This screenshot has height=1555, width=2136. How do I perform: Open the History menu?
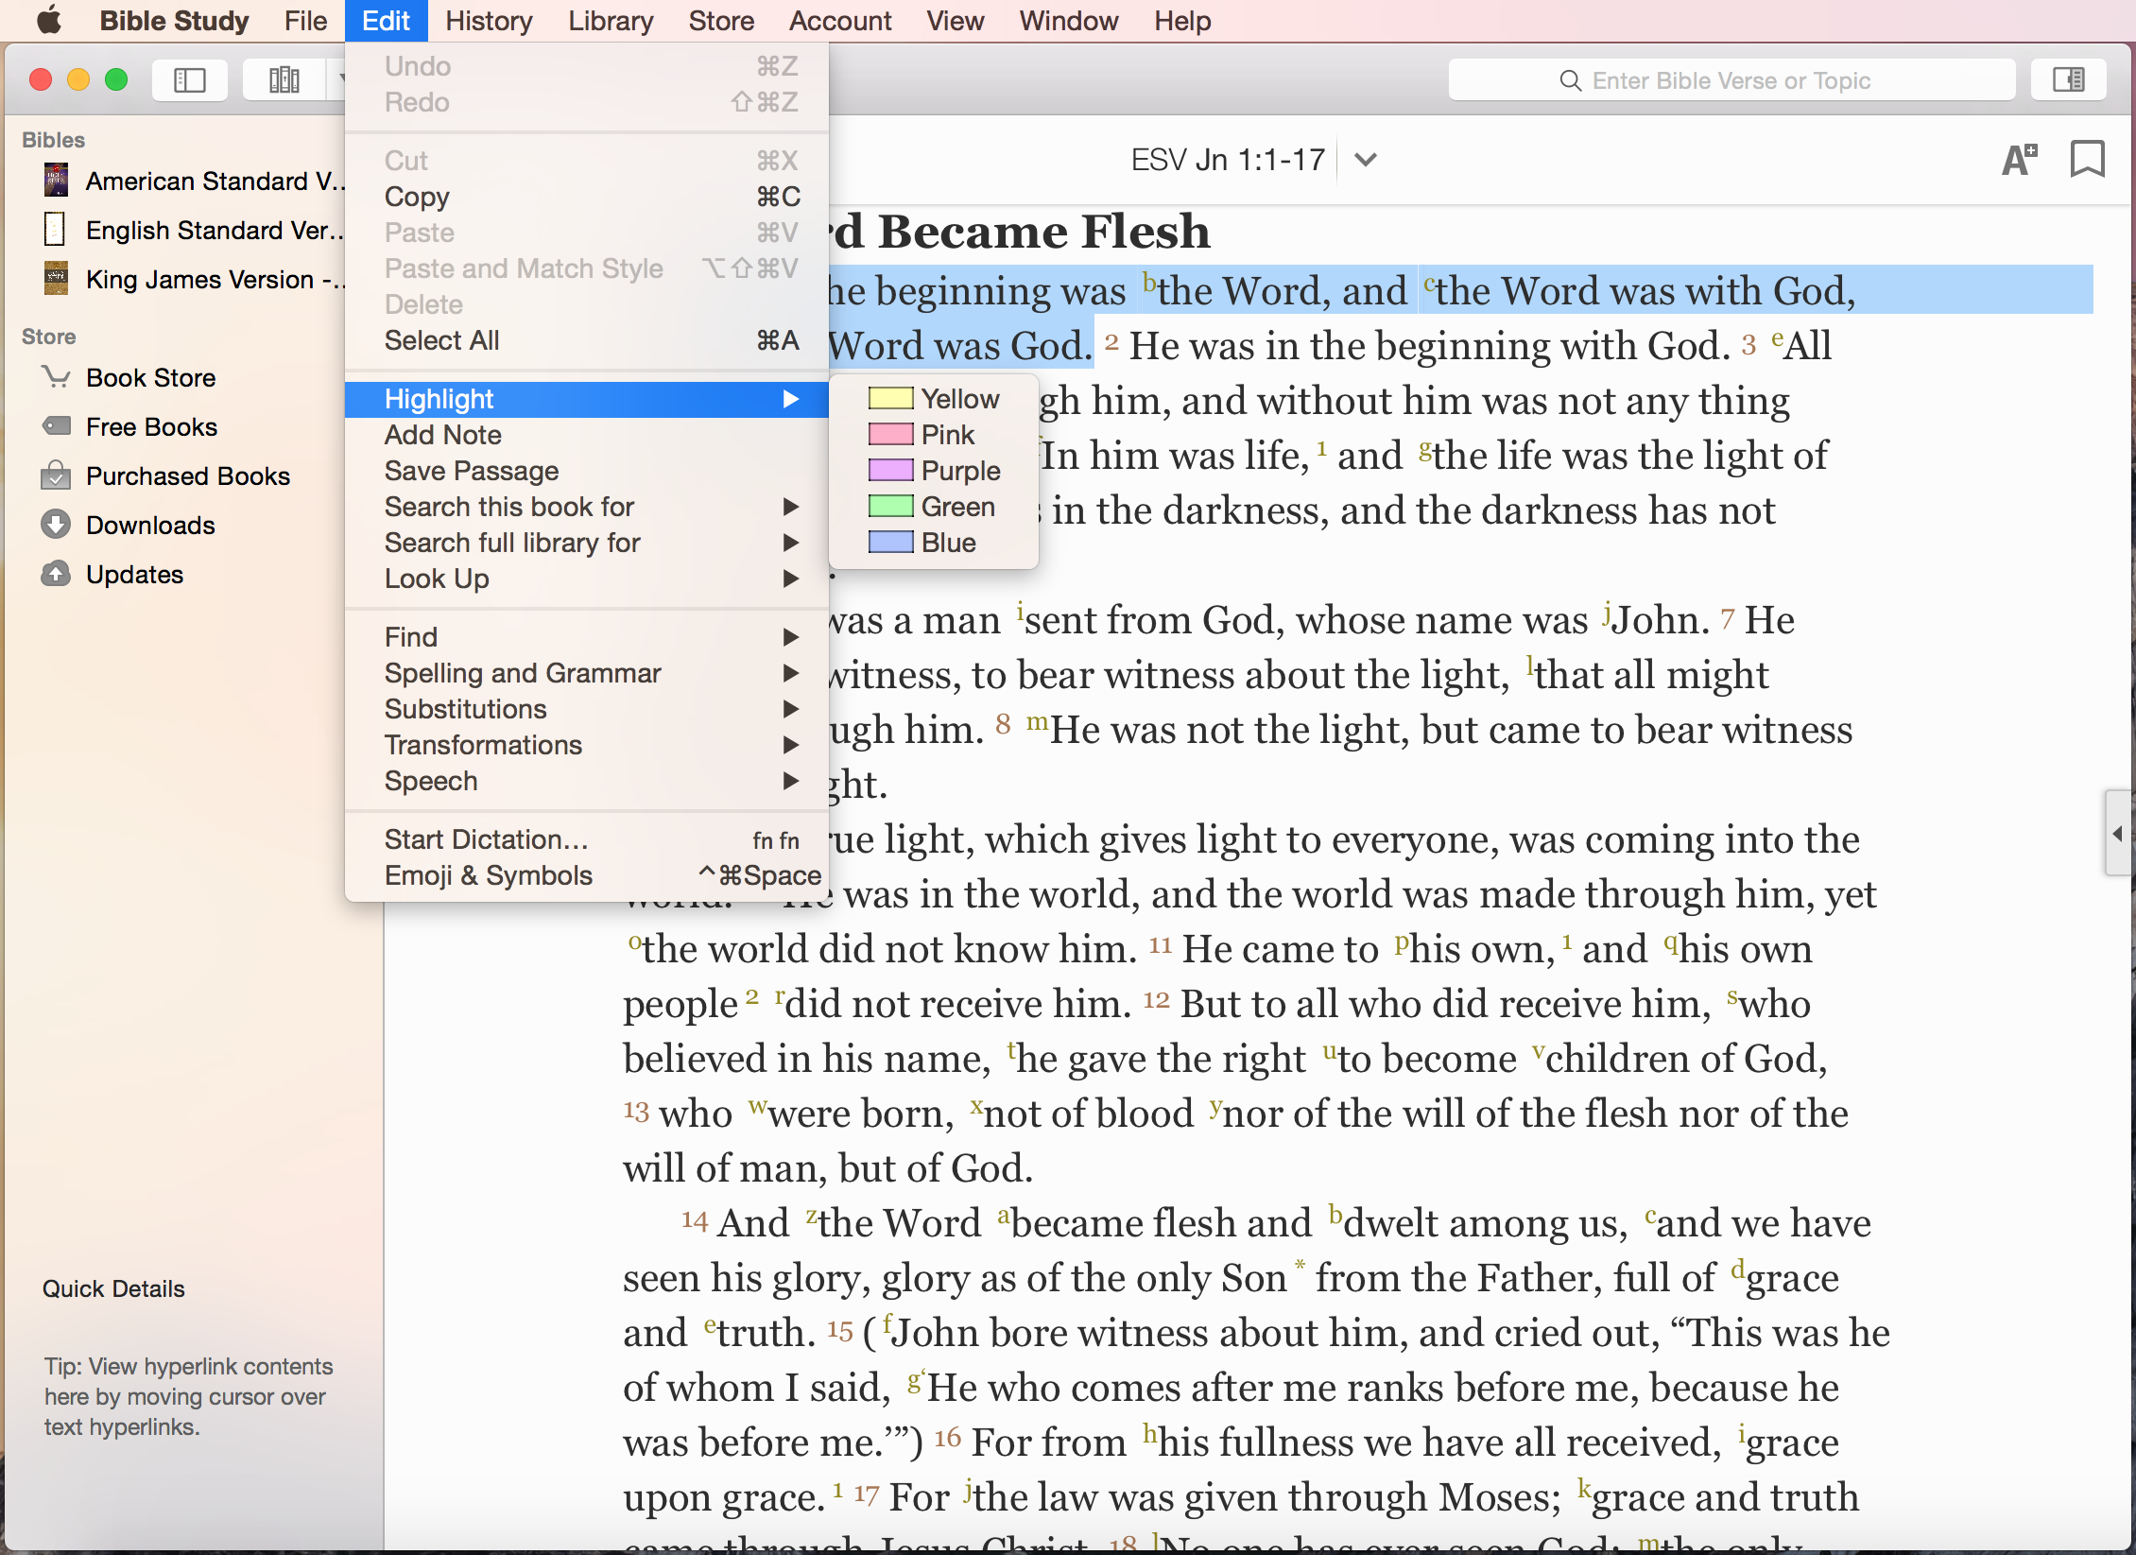(489, 21)
